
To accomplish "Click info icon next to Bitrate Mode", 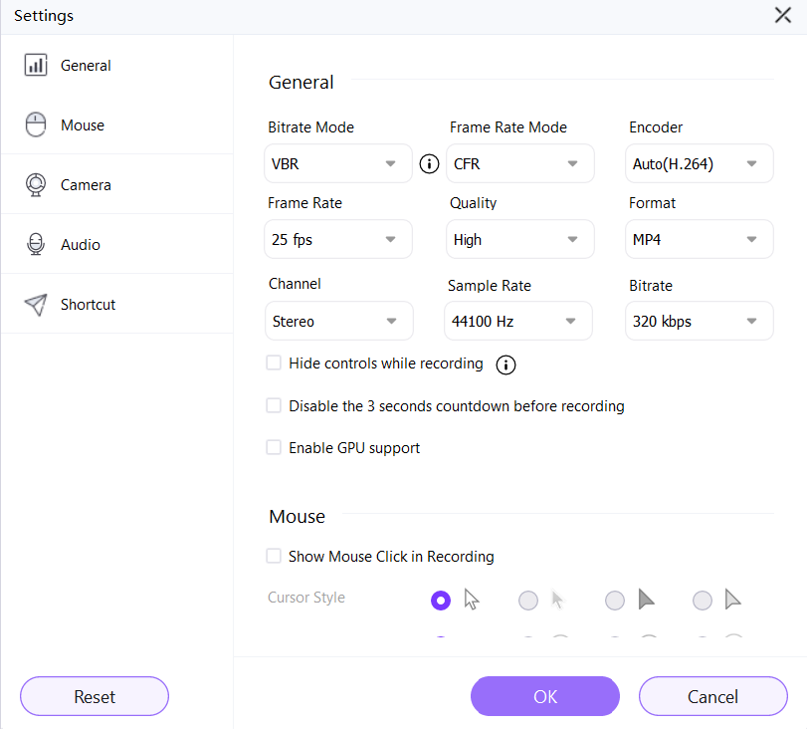I will [x=429, y=164].
